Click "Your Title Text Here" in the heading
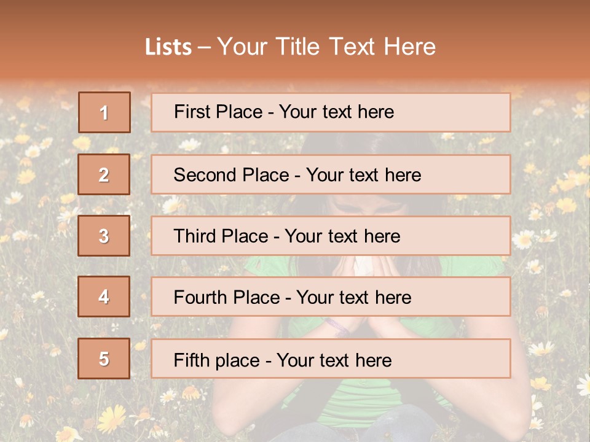This screenshot has height=442, width=590. click(x=326, y=47)
